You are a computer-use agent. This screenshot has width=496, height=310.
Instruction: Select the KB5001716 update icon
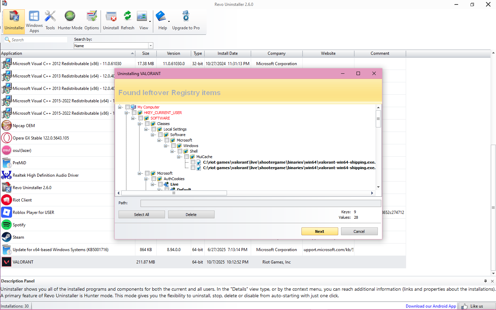click(x=7, y=250)
